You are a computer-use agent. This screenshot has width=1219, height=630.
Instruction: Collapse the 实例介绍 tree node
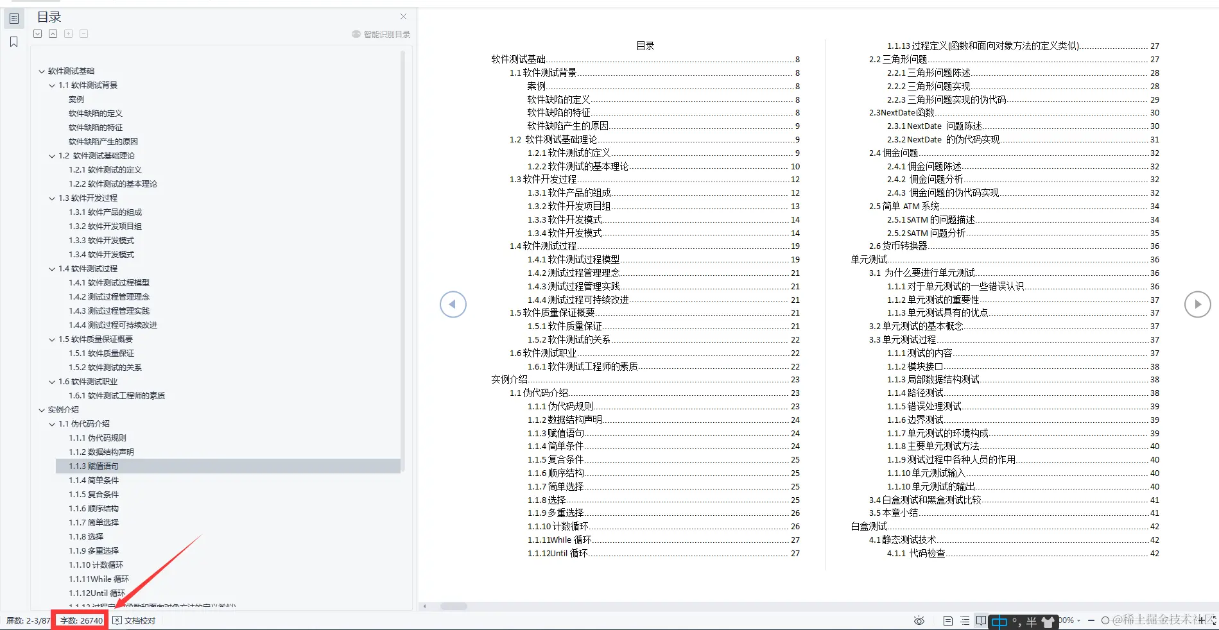click(42, 410)
